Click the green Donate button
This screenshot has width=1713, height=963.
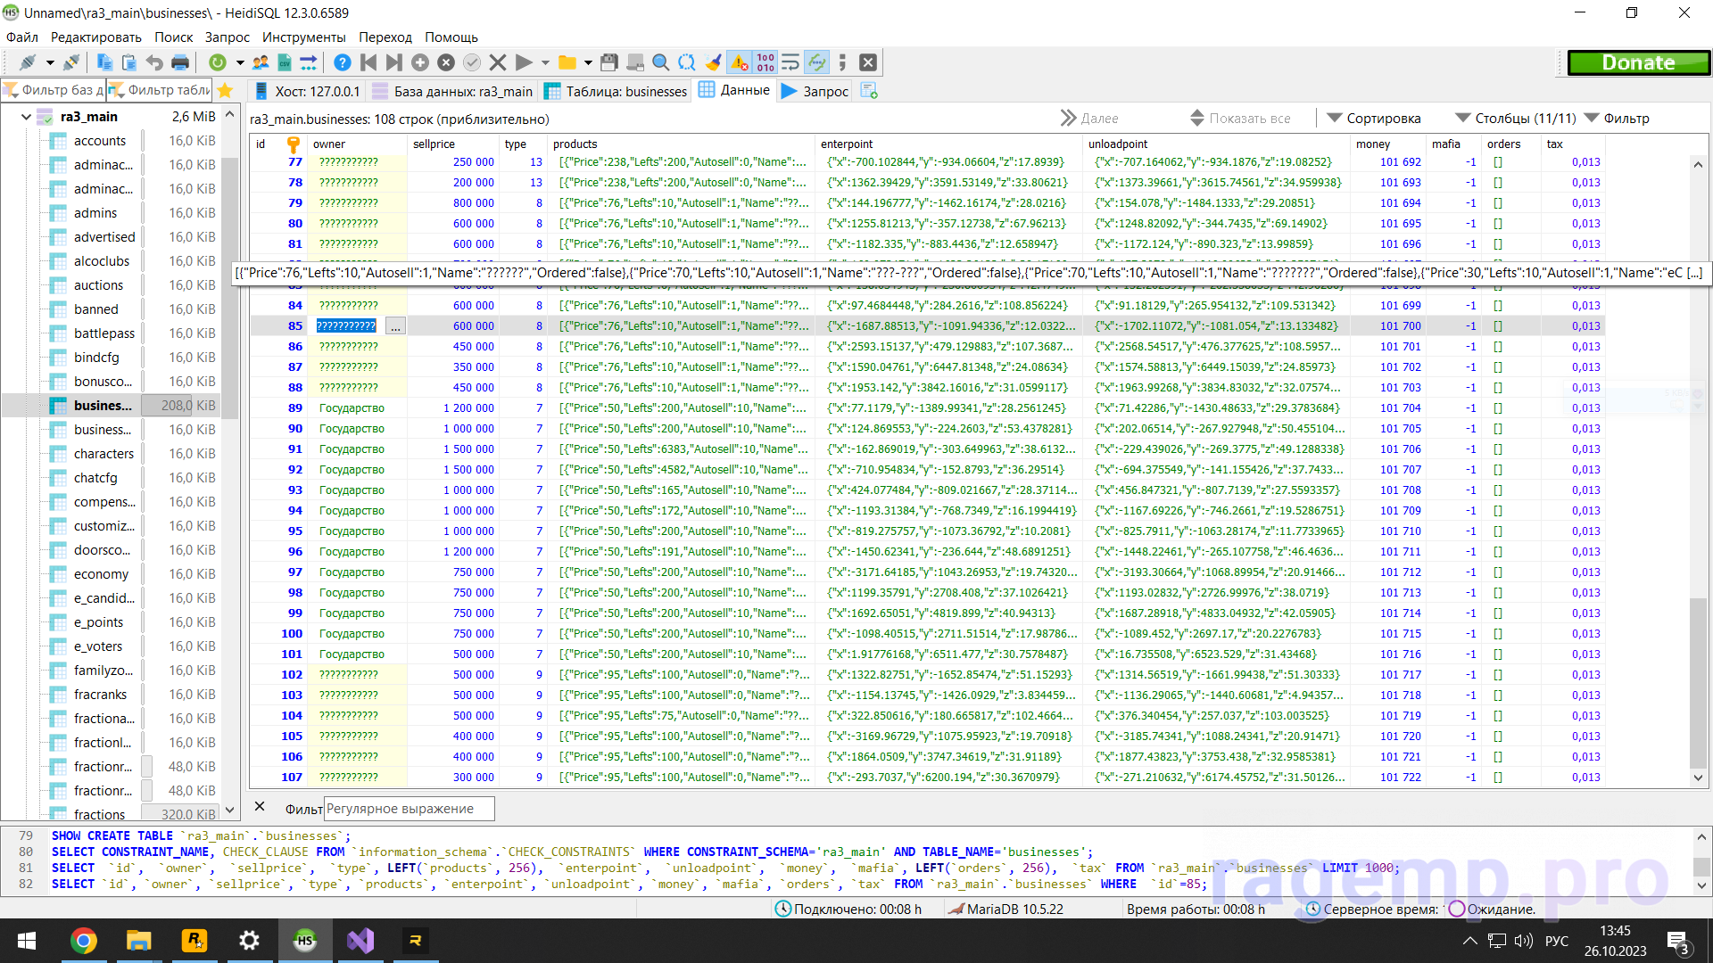click(1638, 62)
